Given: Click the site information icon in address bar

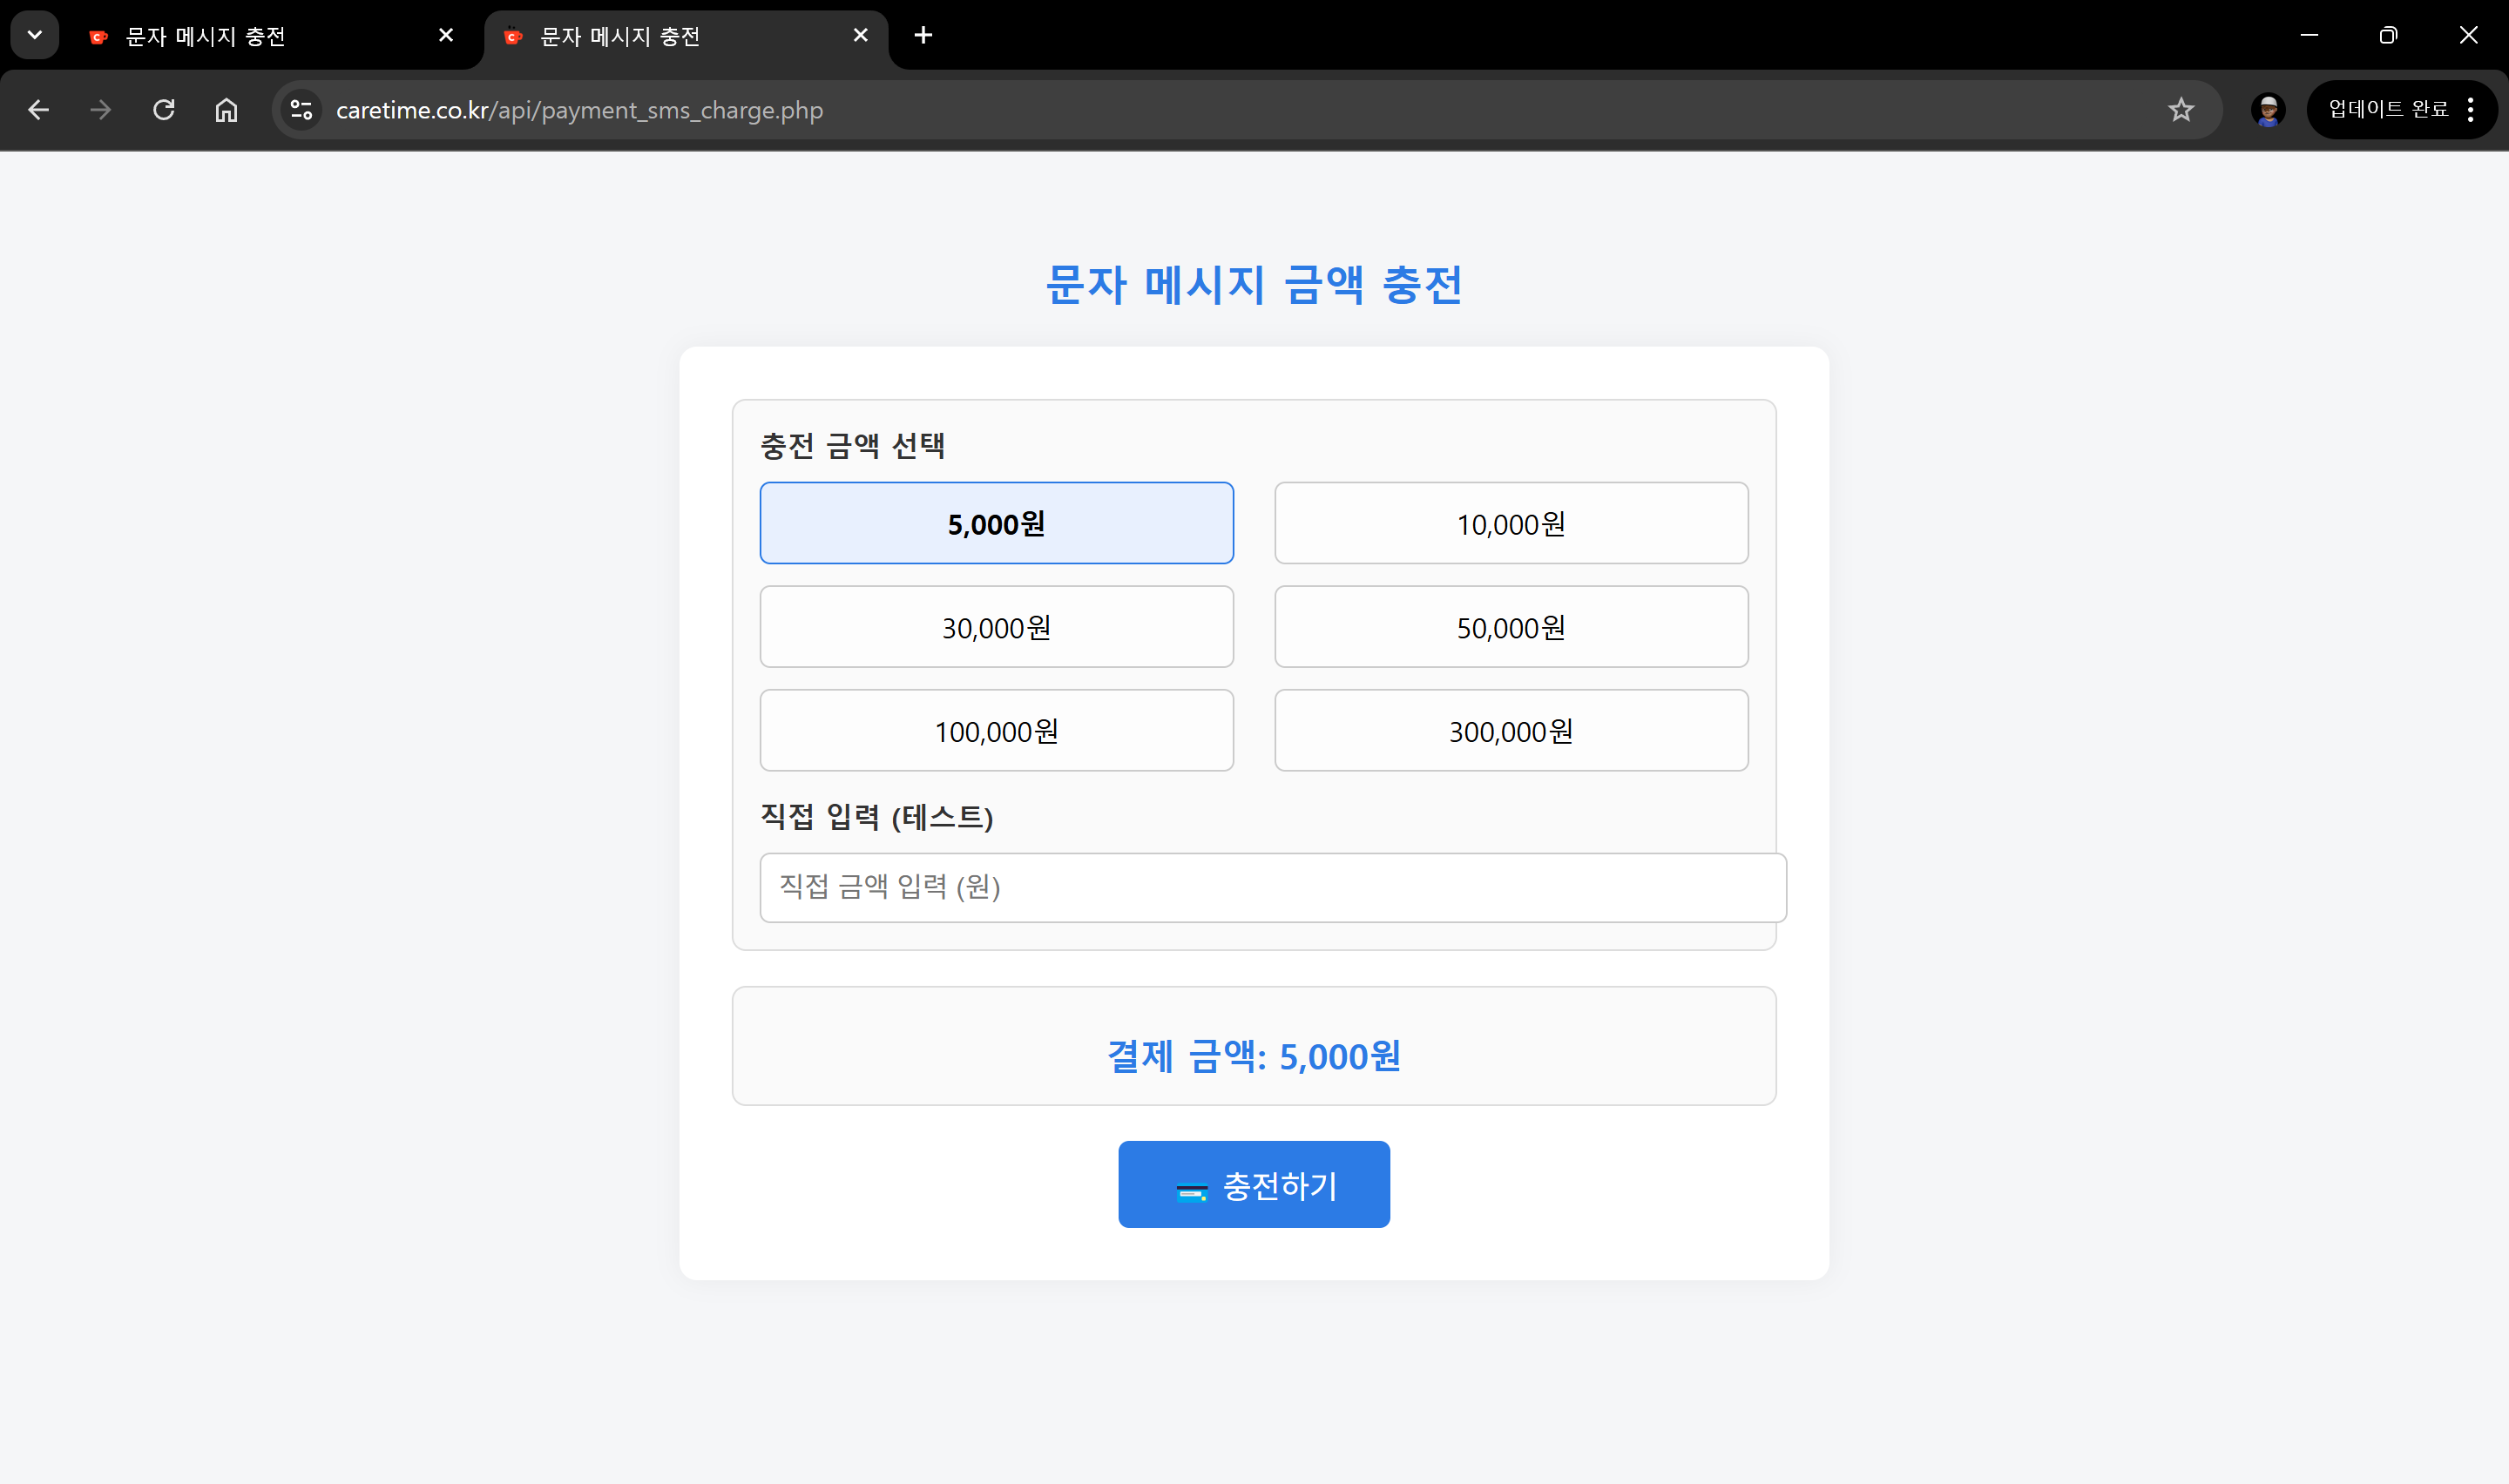Looking at the screenshot, I should pyautogui.click(x=300, y=110).
